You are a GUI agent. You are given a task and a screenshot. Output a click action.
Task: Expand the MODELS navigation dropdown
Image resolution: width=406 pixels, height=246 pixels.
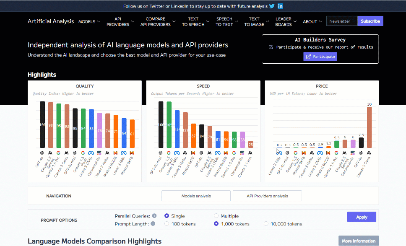tap(89, 21)
